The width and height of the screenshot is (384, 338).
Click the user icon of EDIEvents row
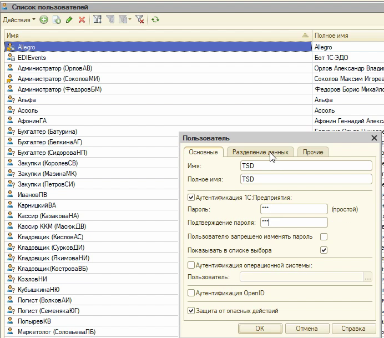coord(11,57)
